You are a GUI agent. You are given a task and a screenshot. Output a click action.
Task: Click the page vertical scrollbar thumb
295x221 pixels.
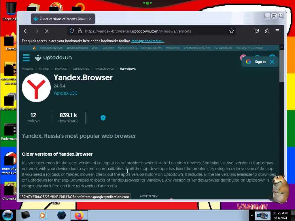[x=282, y=66]
